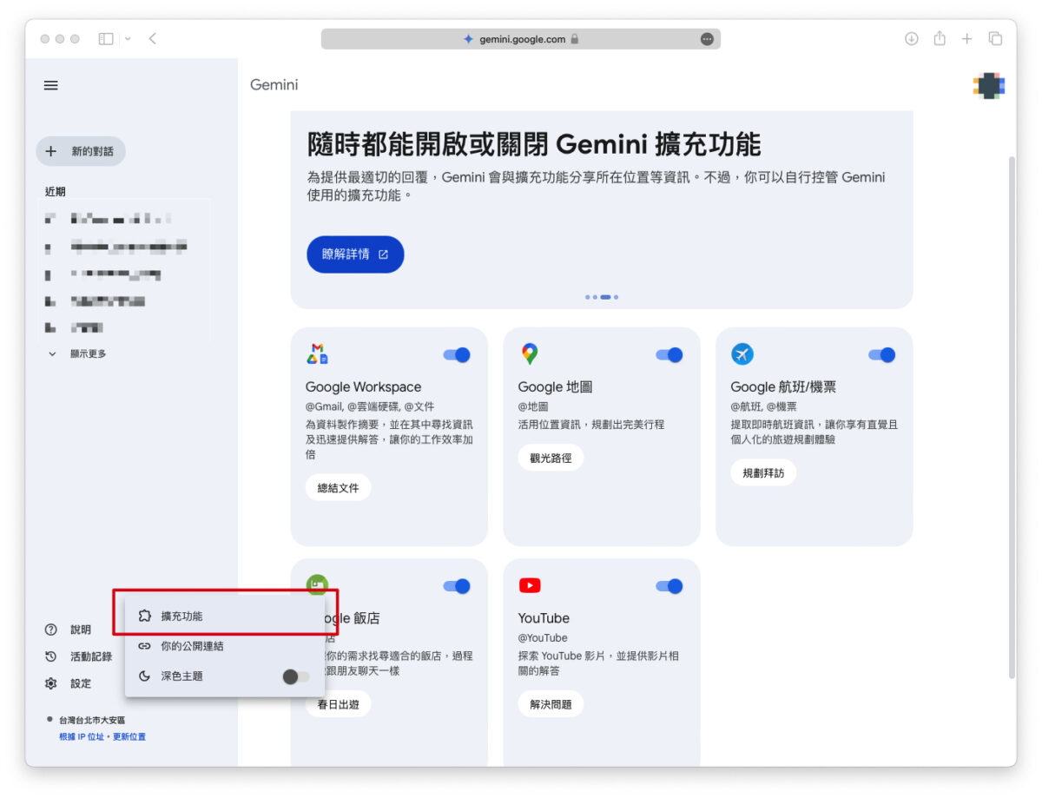Screen dimensions: 1042x798
Task: Disable the Google 飯店 extension toggle
Action: pyautogui.click(x=457, y=586)
